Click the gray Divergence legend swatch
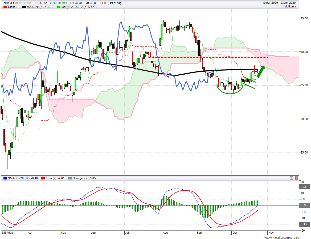Viewport: 311px width, 239px height. pos(69,178)
